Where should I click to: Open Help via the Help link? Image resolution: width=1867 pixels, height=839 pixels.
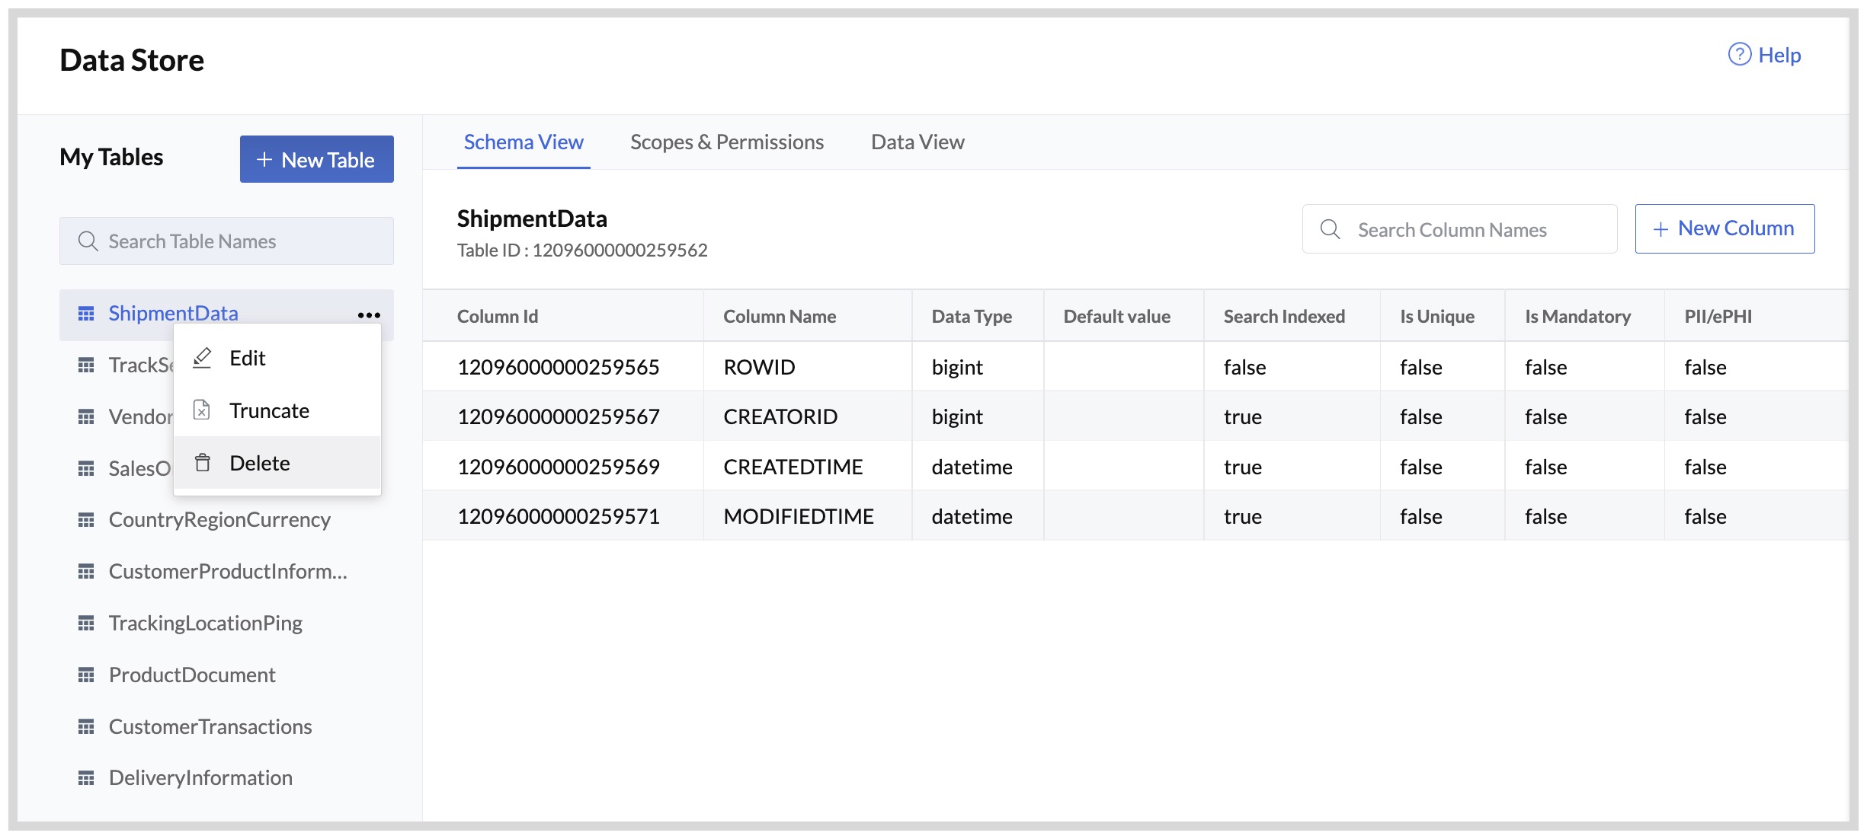(1779, 54)
